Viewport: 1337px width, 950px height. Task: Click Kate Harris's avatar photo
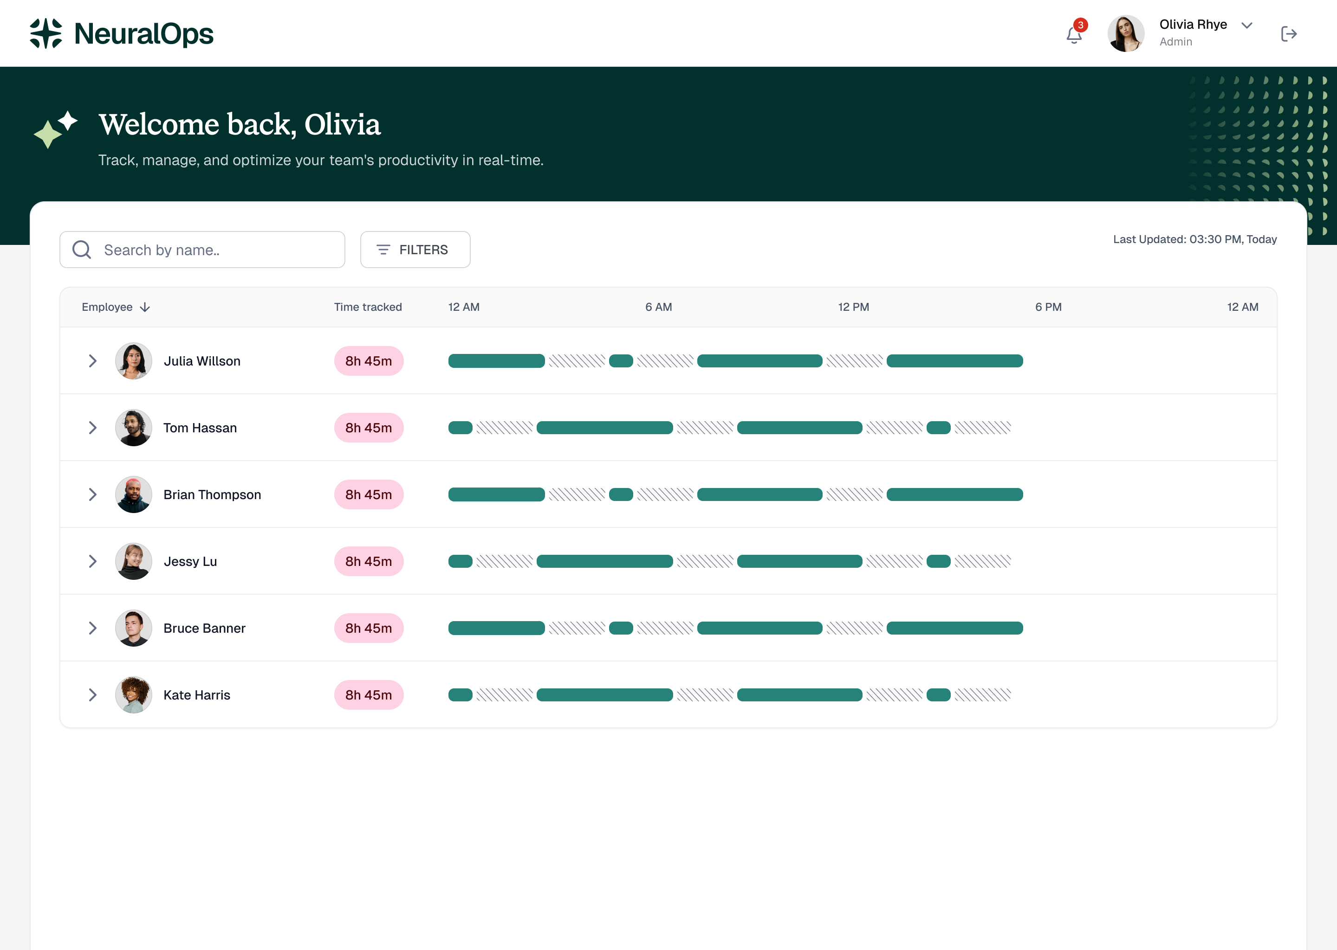(x=133, y=695)
